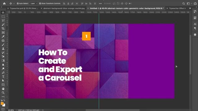
Task: Switch to the Typewriter Effect tab
Action: [177, 8]
